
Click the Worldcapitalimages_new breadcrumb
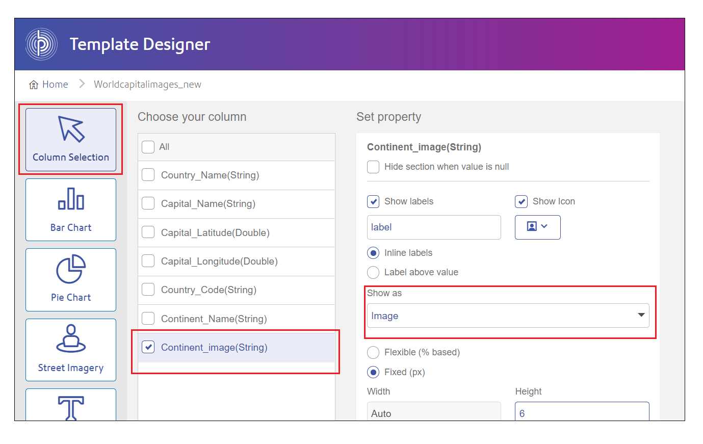click(x=147, y=85)
